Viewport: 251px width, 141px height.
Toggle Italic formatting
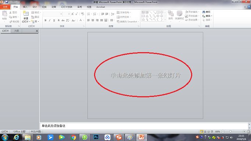tap(50, 20)
